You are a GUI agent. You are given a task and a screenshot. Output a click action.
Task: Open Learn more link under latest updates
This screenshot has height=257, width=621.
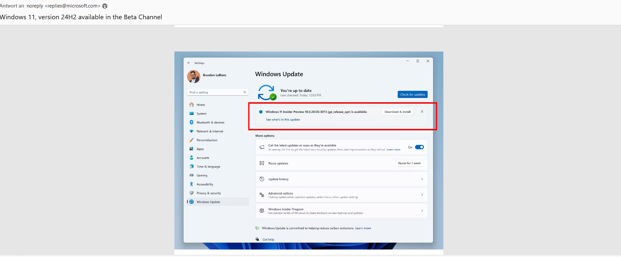pyautogui.click(x=393, y=150)
